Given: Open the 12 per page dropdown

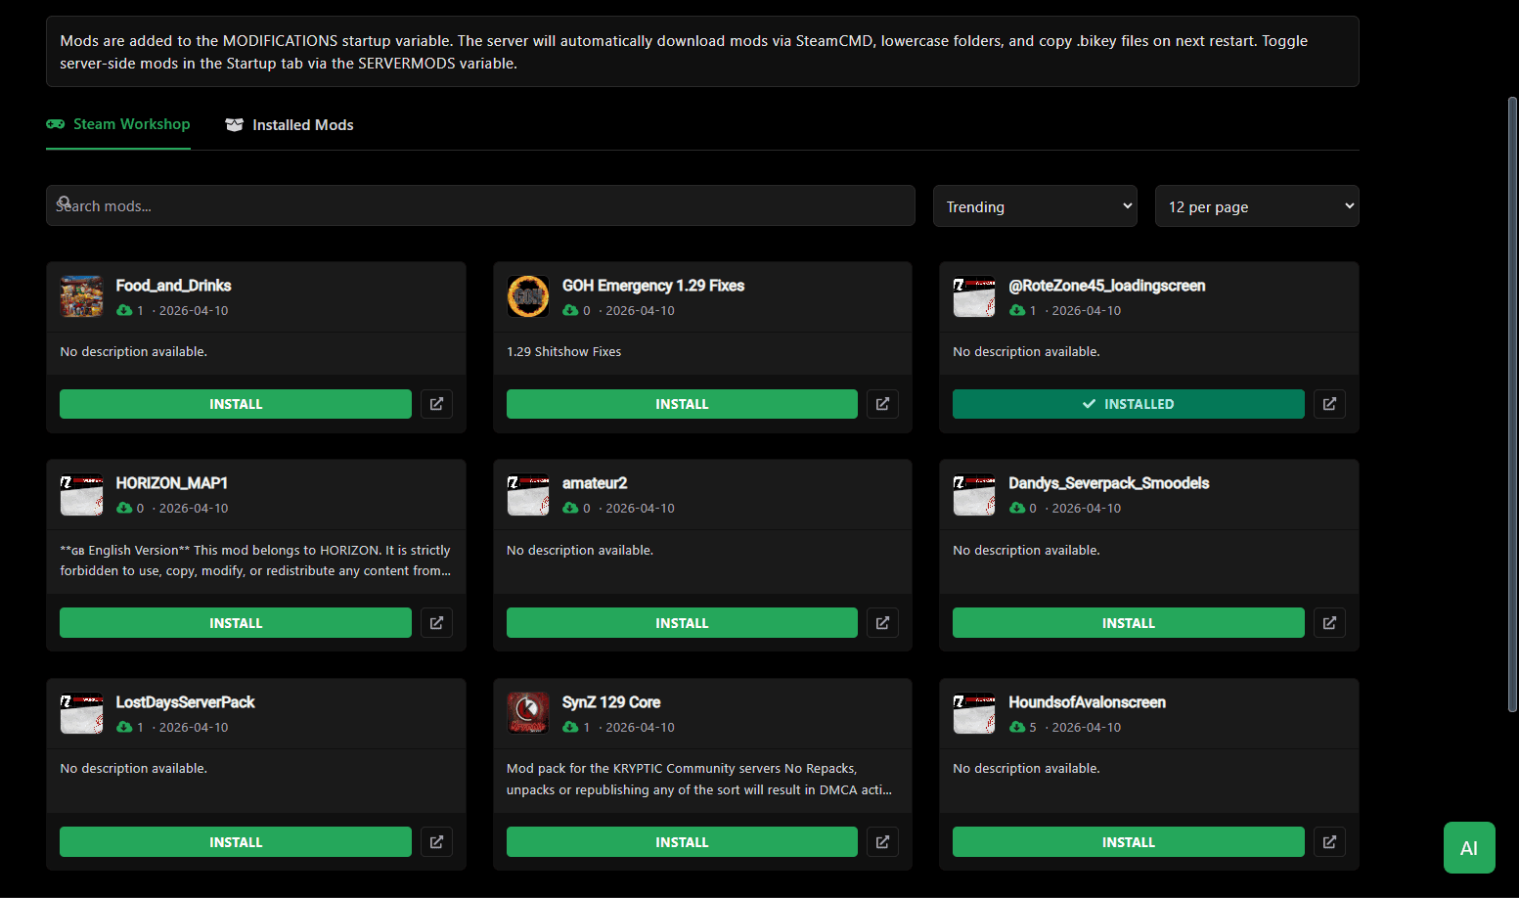Looking at the screenshot, I should (x=1257, y=205).
